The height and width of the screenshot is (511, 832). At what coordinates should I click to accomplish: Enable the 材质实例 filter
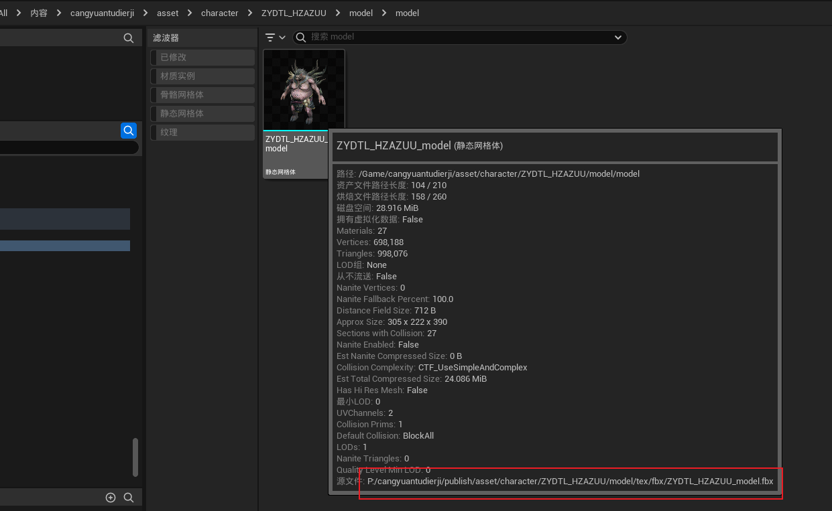pyautogui.click(x=202, y=76)
